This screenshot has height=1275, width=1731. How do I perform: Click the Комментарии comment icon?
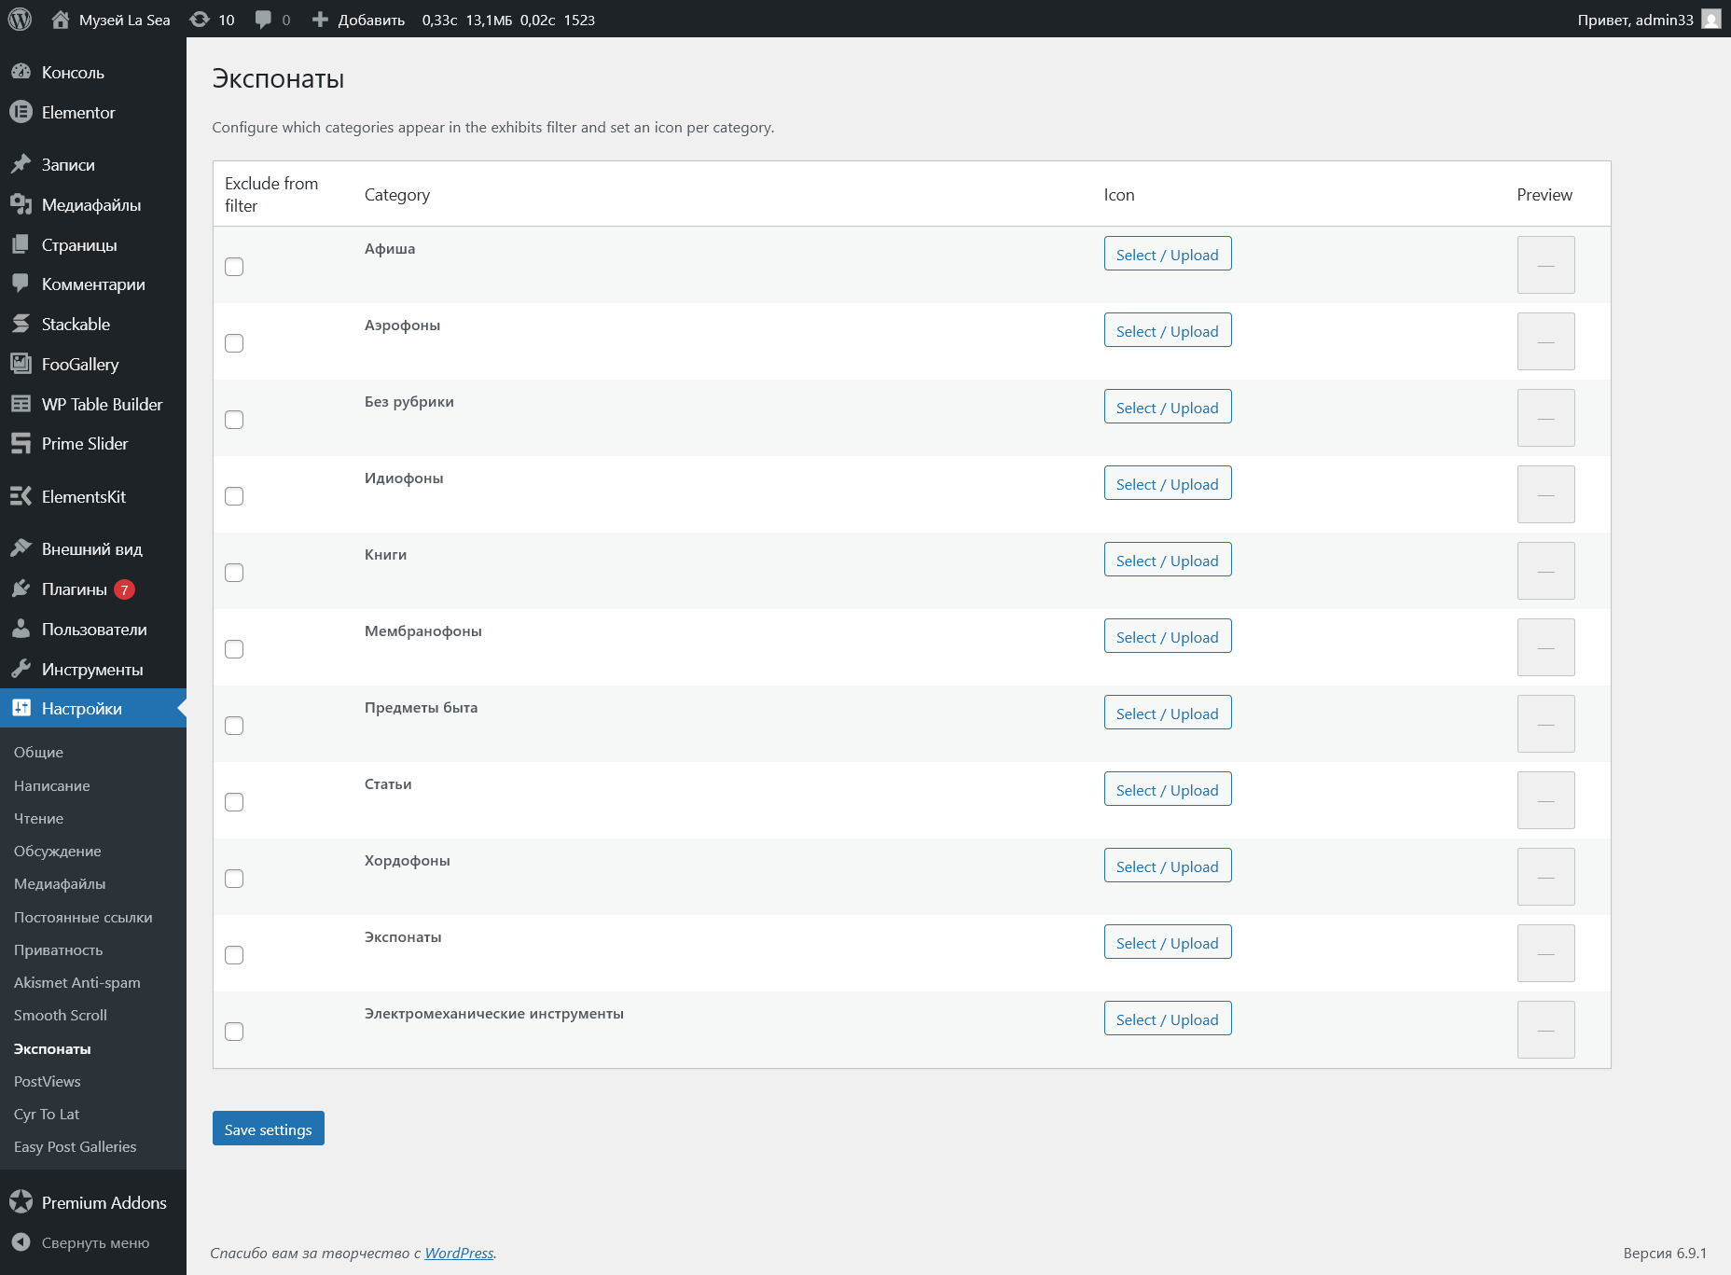coord(21,284)
